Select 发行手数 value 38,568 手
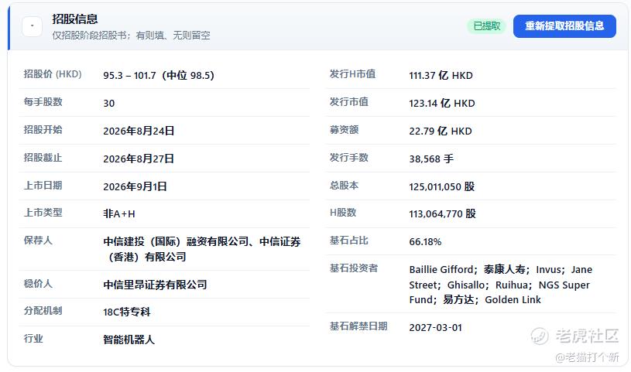Viewport: 631px width, 372px height. coord(431,159)
